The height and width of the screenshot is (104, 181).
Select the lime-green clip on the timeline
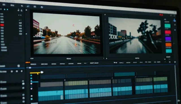point(160,79)
